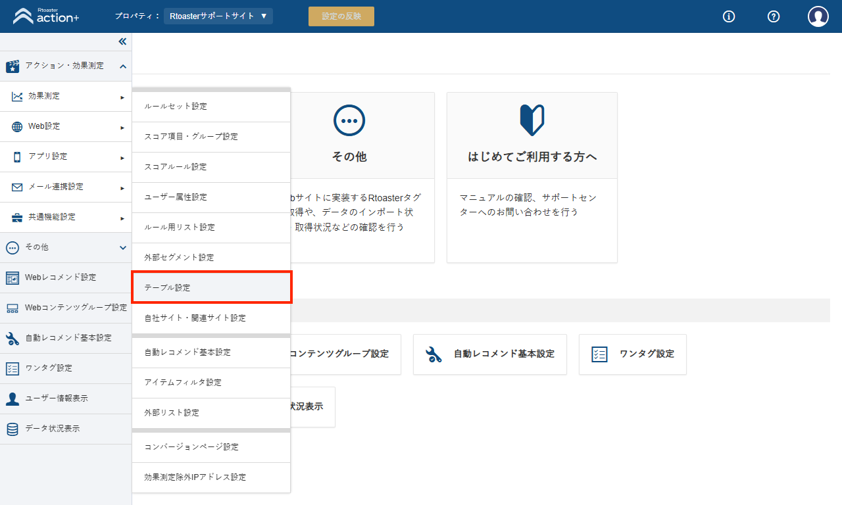
Task: Open the user account avatar icon
Action: [x=818, y=16]
